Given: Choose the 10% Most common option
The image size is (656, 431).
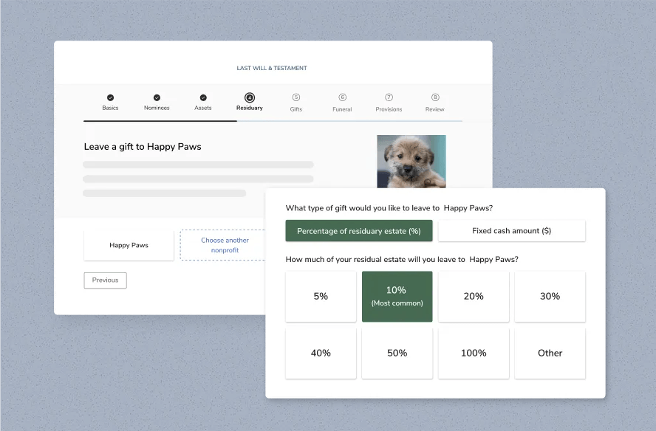Looking at the screenshot, I should 397,296.
